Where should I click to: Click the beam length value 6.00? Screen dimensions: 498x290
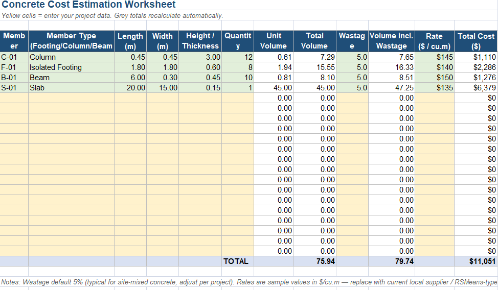[x=130, y=78]
